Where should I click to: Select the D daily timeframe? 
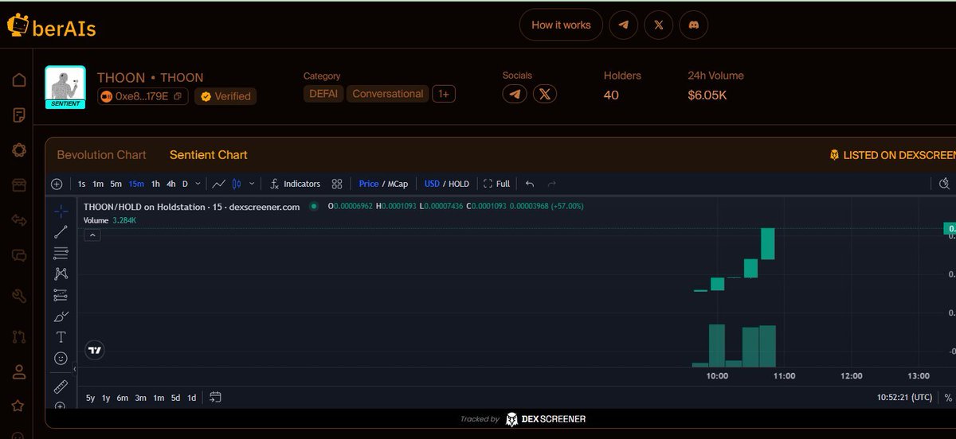click(186, 184)
